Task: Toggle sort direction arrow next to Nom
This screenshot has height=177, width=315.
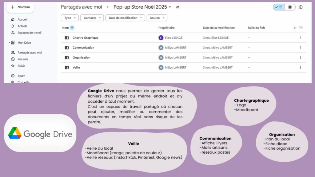Action: pos(72,28)
